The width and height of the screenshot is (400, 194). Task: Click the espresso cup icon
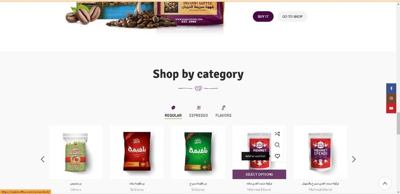[x=198, y=108]
